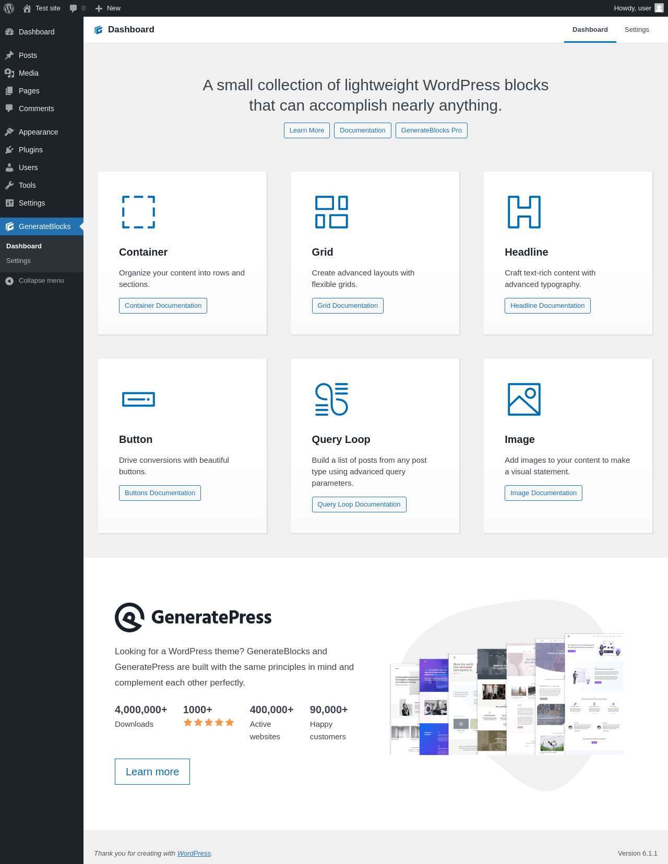Click the 90,000+ Happy customers stat
The image size is (668, 864).
329,723
